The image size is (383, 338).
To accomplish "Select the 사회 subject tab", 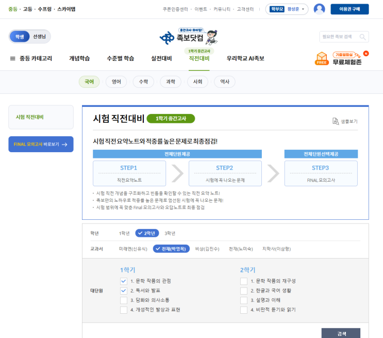I will pos(197,82).
